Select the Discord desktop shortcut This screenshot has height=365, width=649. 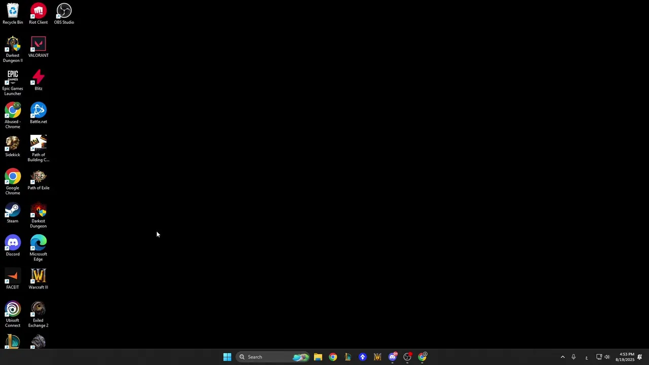coord(13,246)
